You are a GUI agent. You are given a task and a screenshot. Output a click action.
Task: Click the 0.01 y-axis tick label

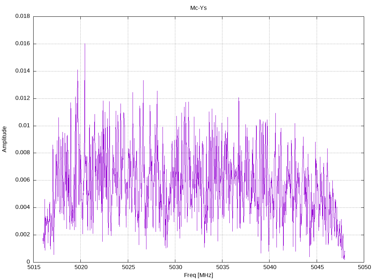(24, 125)
